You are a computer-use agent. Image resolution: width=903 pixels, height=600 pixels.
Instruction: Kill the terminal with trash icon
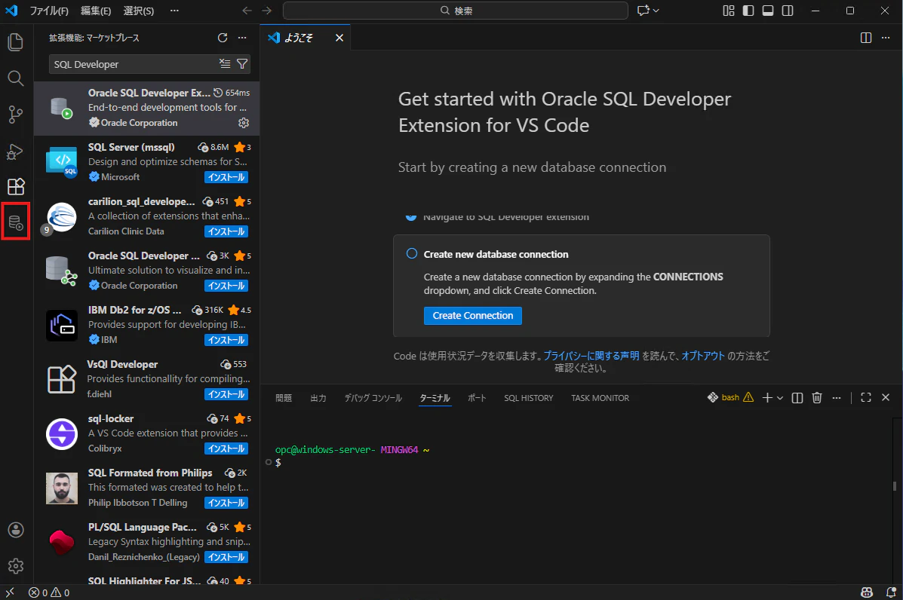[816, 397]
